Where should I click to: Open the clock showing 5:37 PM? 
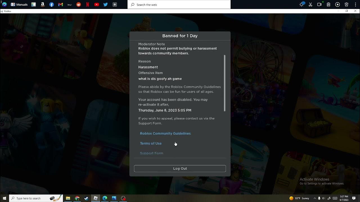pyautogui.click(x=344, y=198)
